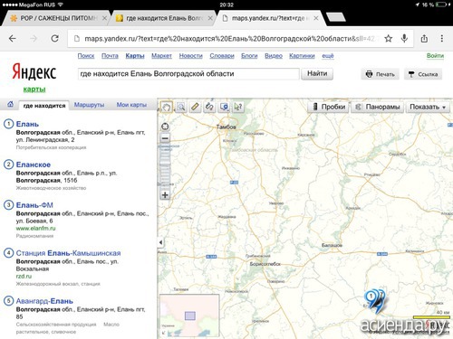Bookmark page with the star icon
This screenshot has height=339, width=453.
coord(389,38)
